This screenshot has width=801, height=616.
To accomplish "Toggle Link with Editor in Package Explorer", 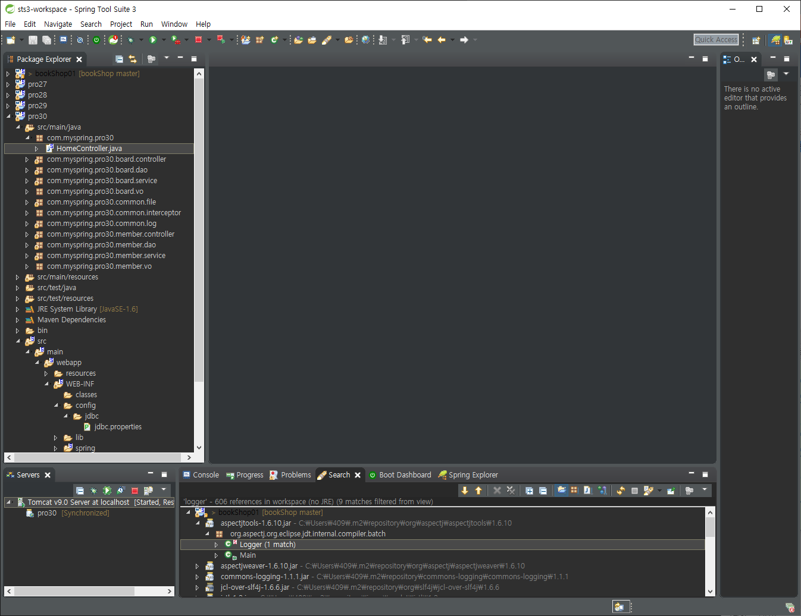I will pyautogui.click(x=133, y=59).
